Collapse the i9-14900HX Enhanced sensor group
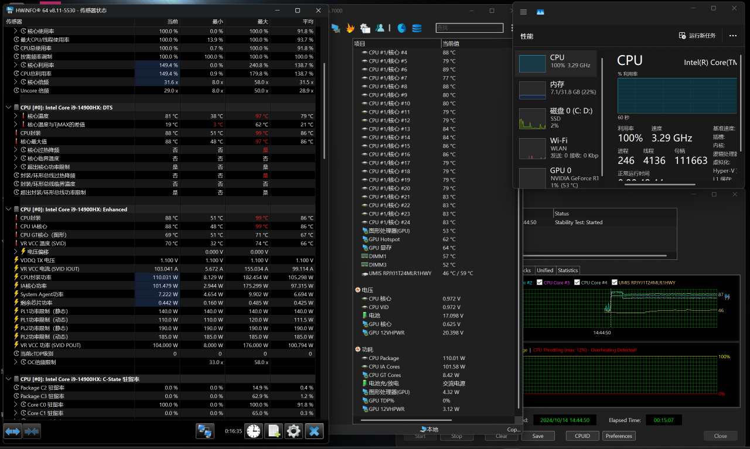The width and height of the screenshot is (750, 449). [8, 210]
